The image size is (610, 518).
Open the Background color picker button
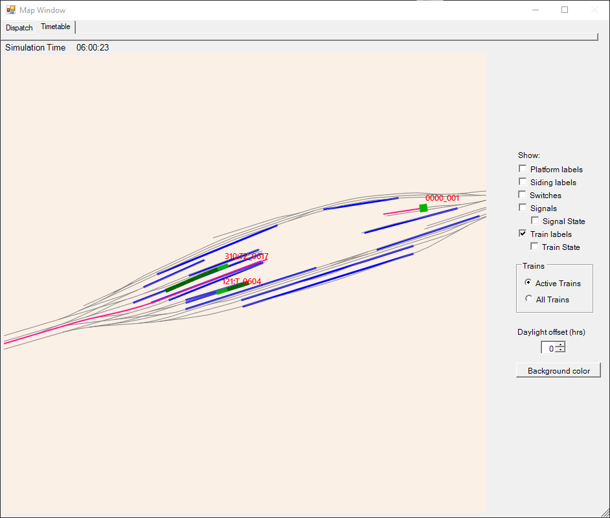(x=558, y=370)
